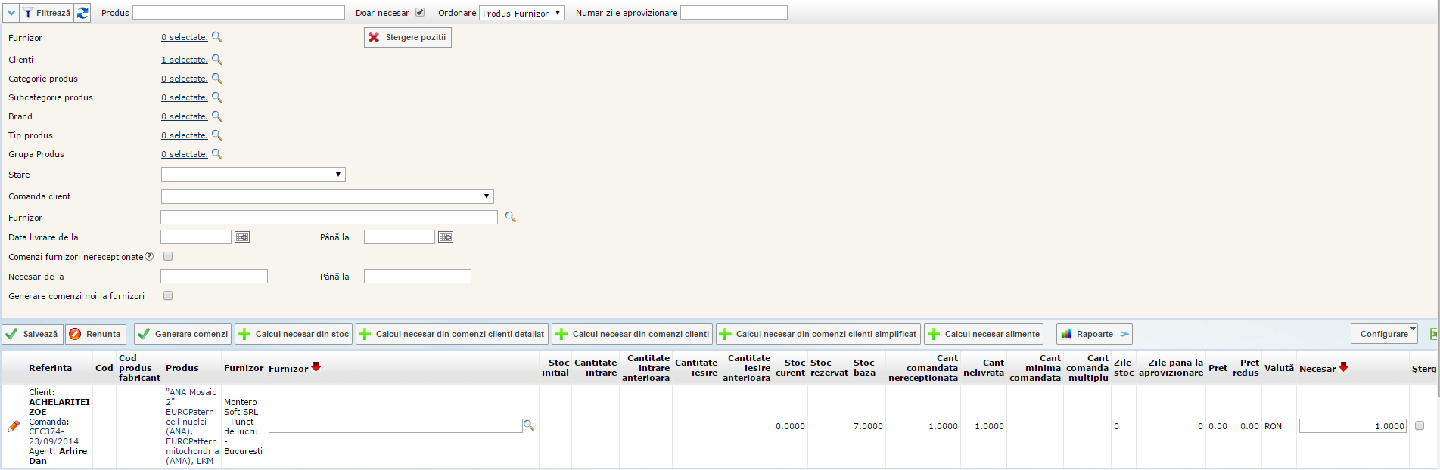Enable Comenzi furnizori nereceptionate checkbox

pyautogui.click(x=168, y=257)
